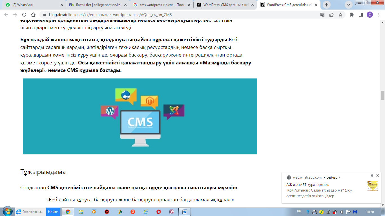
Task: Switch to the Word taskbar window
Action: click(x=185, y=212)
